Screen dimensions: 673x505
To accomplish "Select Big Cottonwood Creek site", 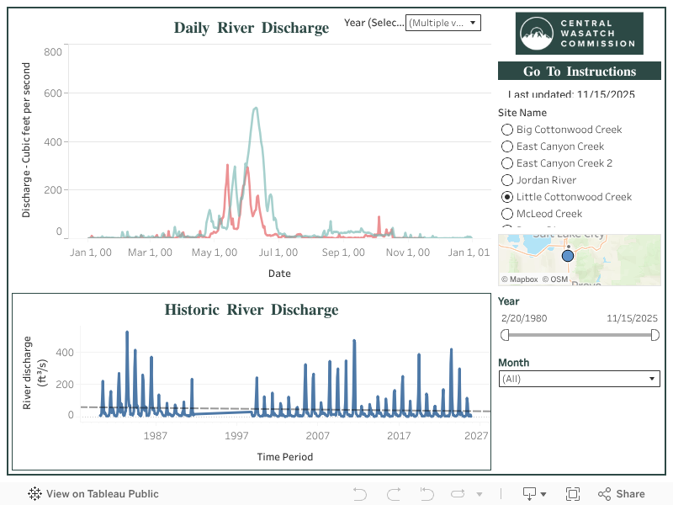I will [507, 130].
